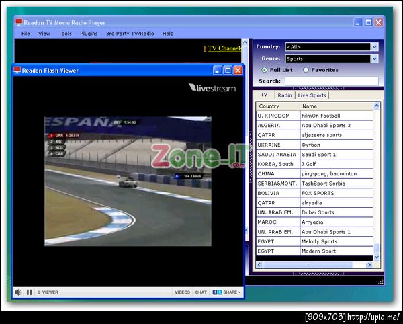Click channel list horizontal scroll right arrow
403x324 pixels.
[x=369, y=264]
